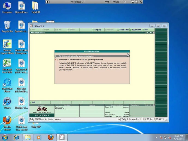The width and height of the screenshot is (188, 141).
Task: Launch Mozilla Firefox desktop shortcut
Action: tap(7, 123)
